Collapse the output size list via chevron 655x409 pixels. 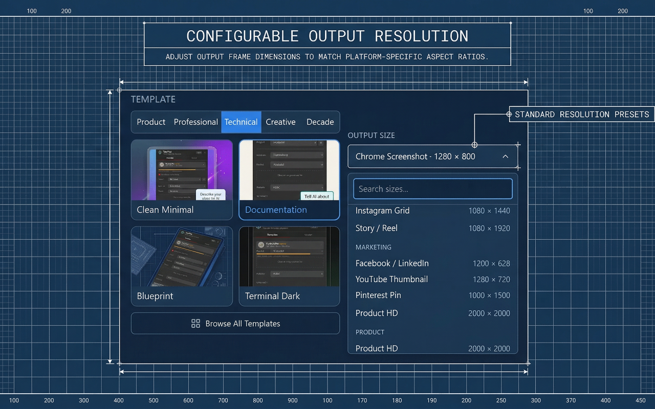coord(506,156)
